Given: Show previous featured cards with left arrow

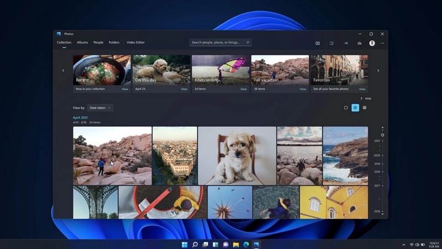Looking at the screenshot, I should pyautogui.click(x=63, y=71).
